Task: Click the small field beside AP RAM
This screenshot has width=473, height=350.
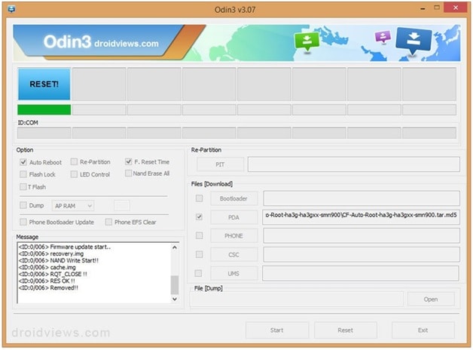Action: (x=122, y=206)
